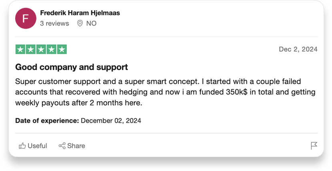Click the fourth green rating star

[x=52, y=49]
